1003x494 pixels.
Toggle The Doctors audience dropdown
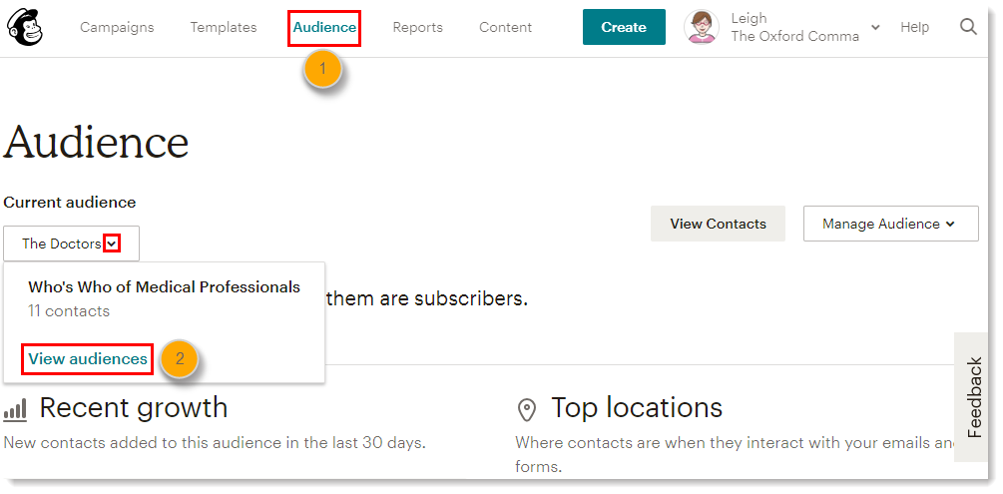pyautogui.click(x=71, y=244)
